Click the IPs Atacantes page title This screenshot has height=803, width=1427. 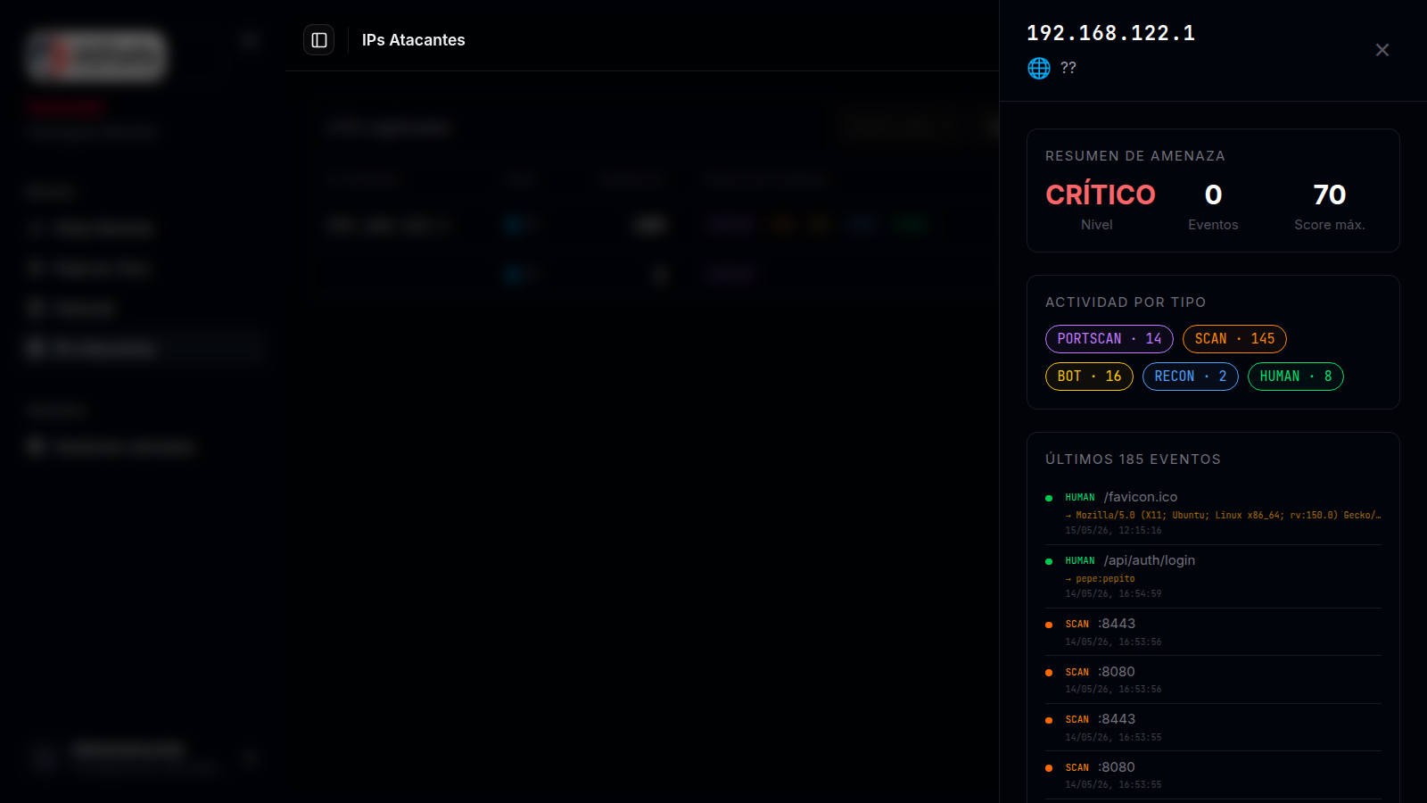(x=414, y=40)
